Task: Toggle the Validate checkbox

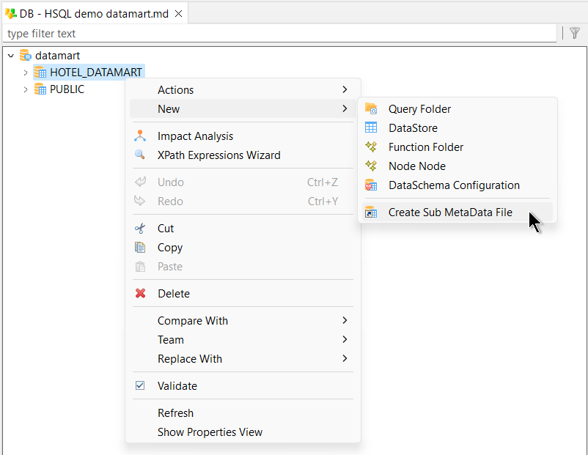Action: click(x=139, y=385)
